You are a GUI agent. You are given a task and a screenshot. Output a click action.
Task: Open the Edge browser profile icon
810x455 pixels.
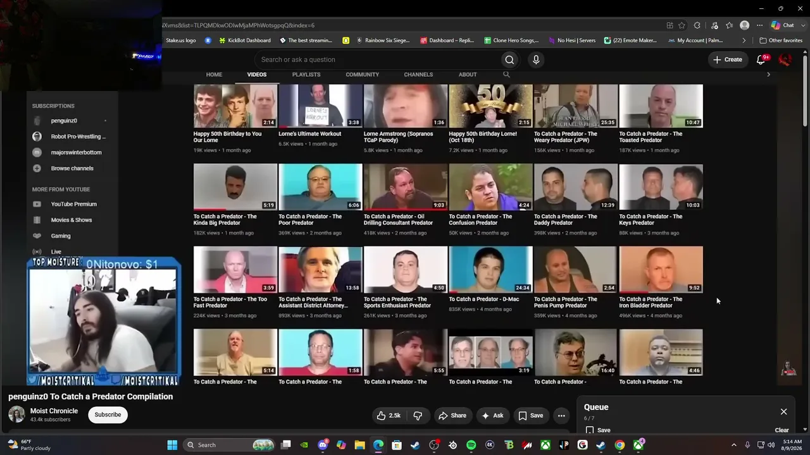click(745, 25)
